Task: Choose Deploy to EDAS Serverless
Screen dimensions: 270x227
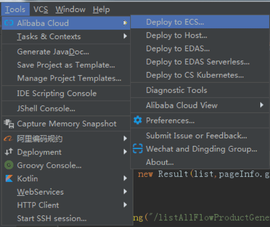Action: pos(198,62)
